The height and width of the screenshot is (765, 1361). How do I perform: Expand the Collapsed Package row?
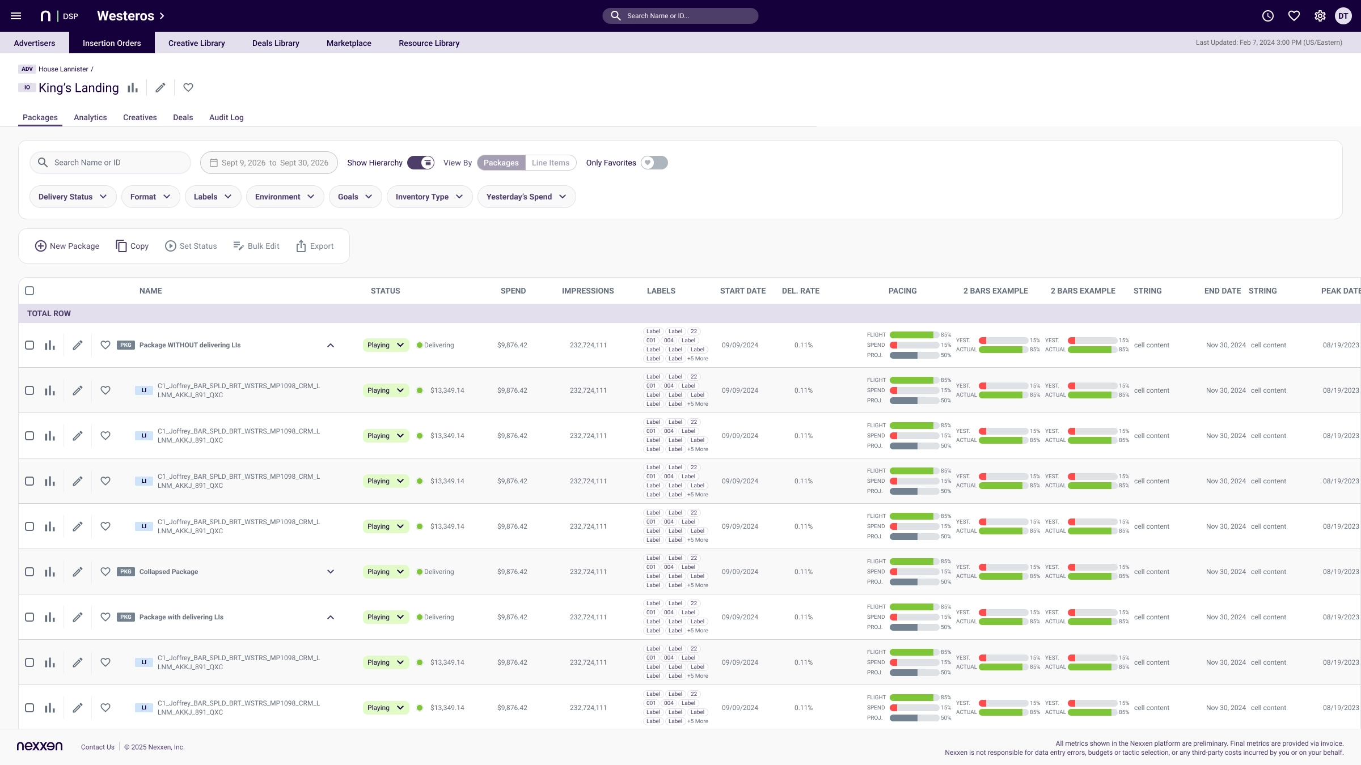pos(331,571)
